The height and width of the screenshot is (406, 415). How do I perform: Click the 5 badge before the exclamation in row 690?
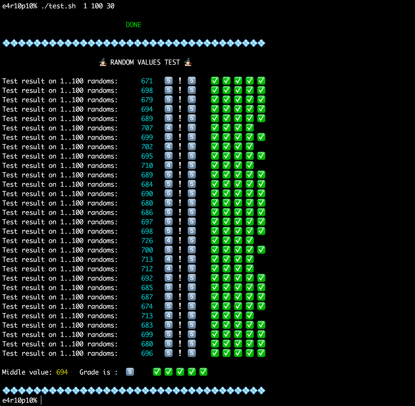click(x=169, y=193)
